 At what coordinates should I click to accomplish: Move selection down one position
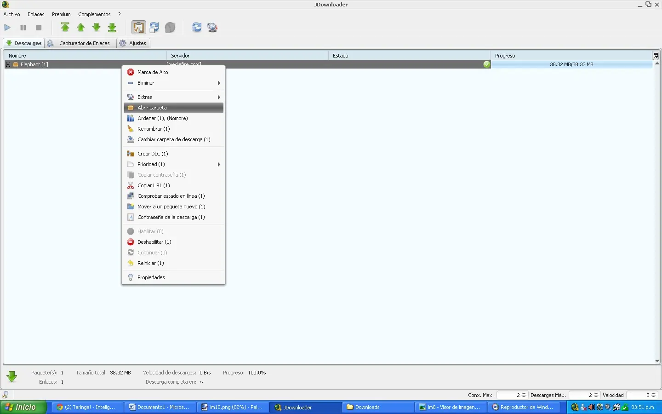[x=97, y=28]
